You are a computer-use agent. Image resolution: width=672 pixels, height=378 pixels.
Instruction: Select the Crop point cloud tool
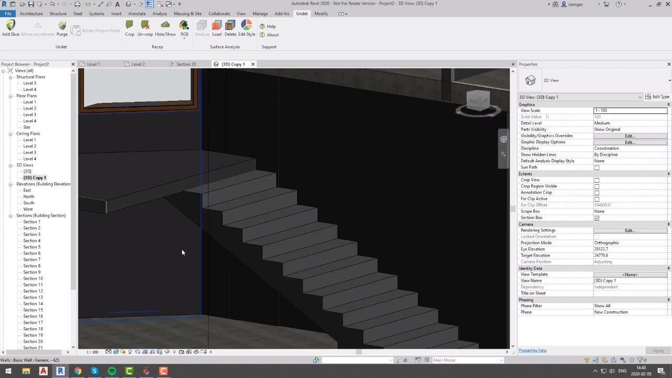[130, 28]
